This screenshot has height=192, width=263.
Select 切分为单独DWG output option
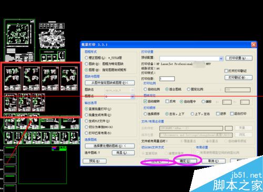(x=86, y=127)
